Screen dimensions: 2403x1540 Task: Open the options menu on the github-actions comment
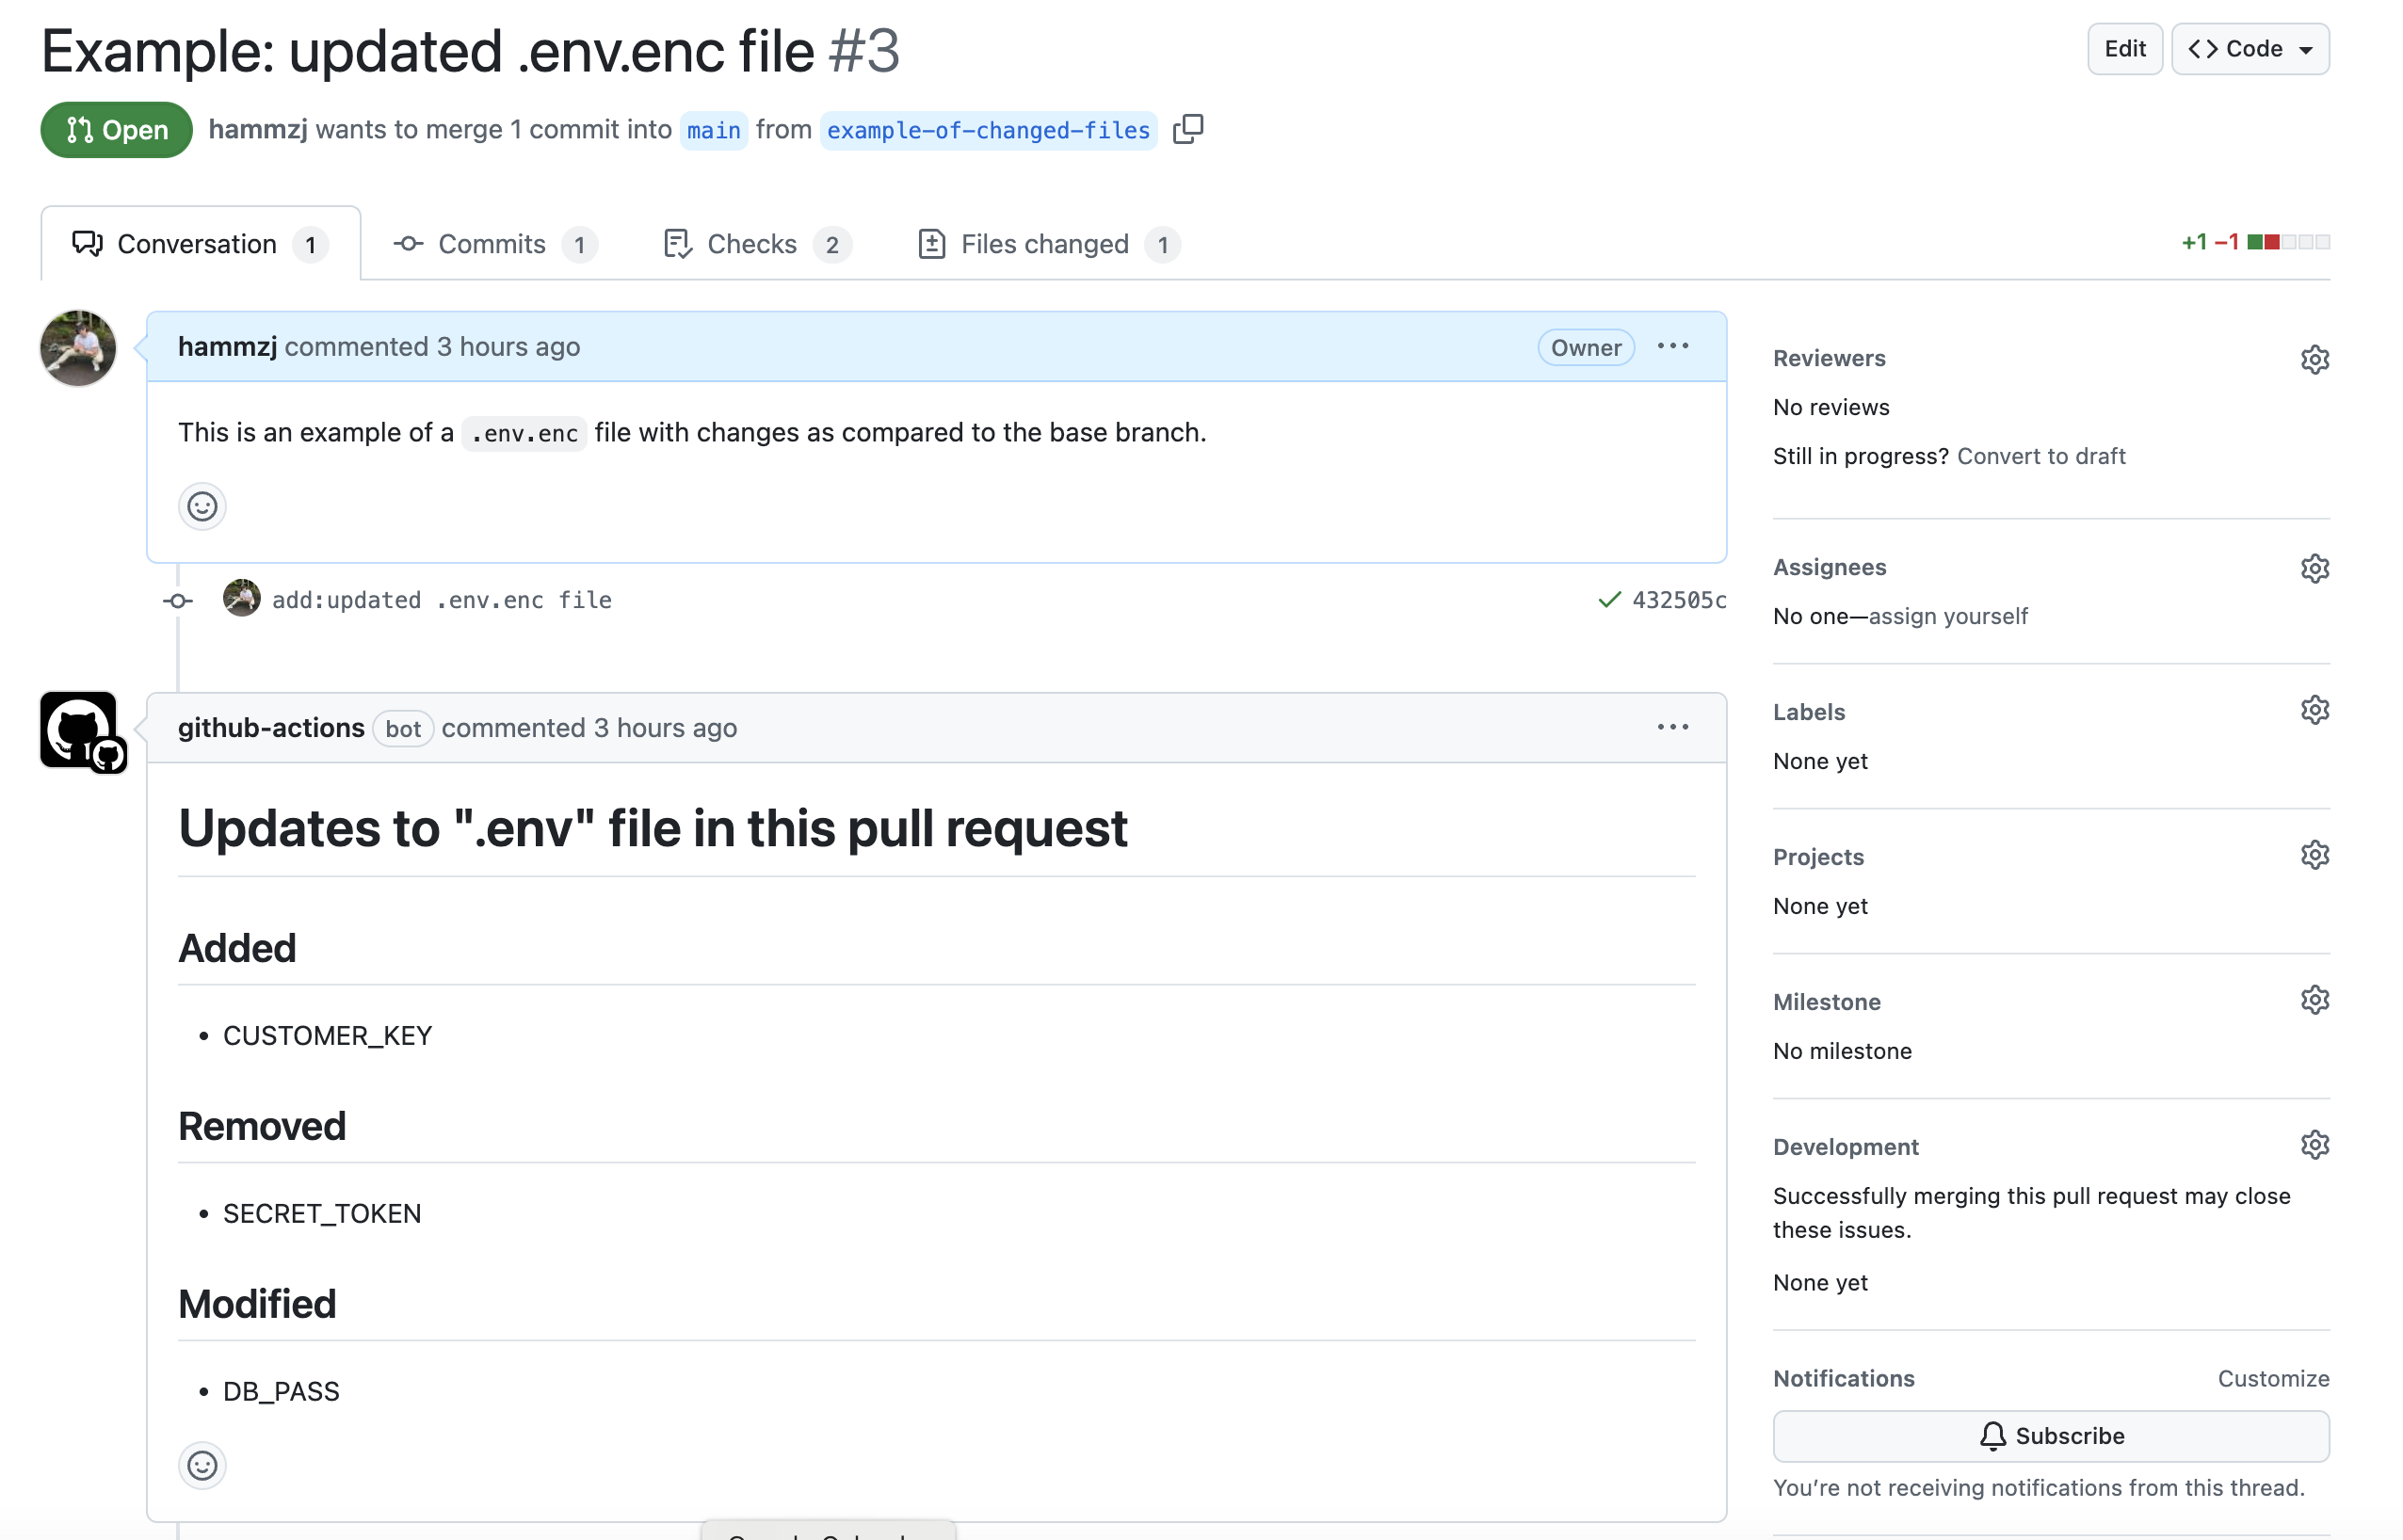point(1672,727)
